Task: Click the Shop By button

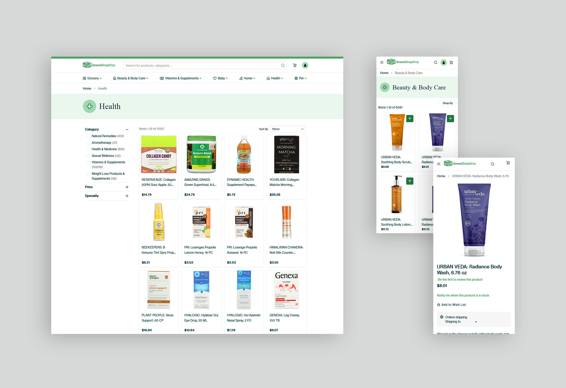Action: click(447, 103)
